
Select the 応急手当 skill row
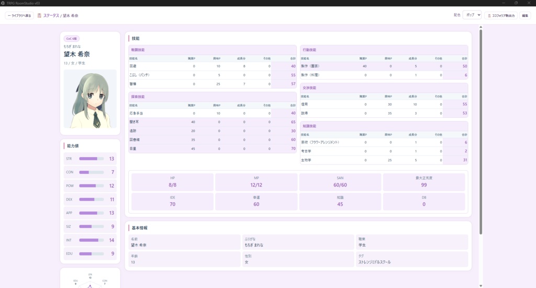point(213,113)
